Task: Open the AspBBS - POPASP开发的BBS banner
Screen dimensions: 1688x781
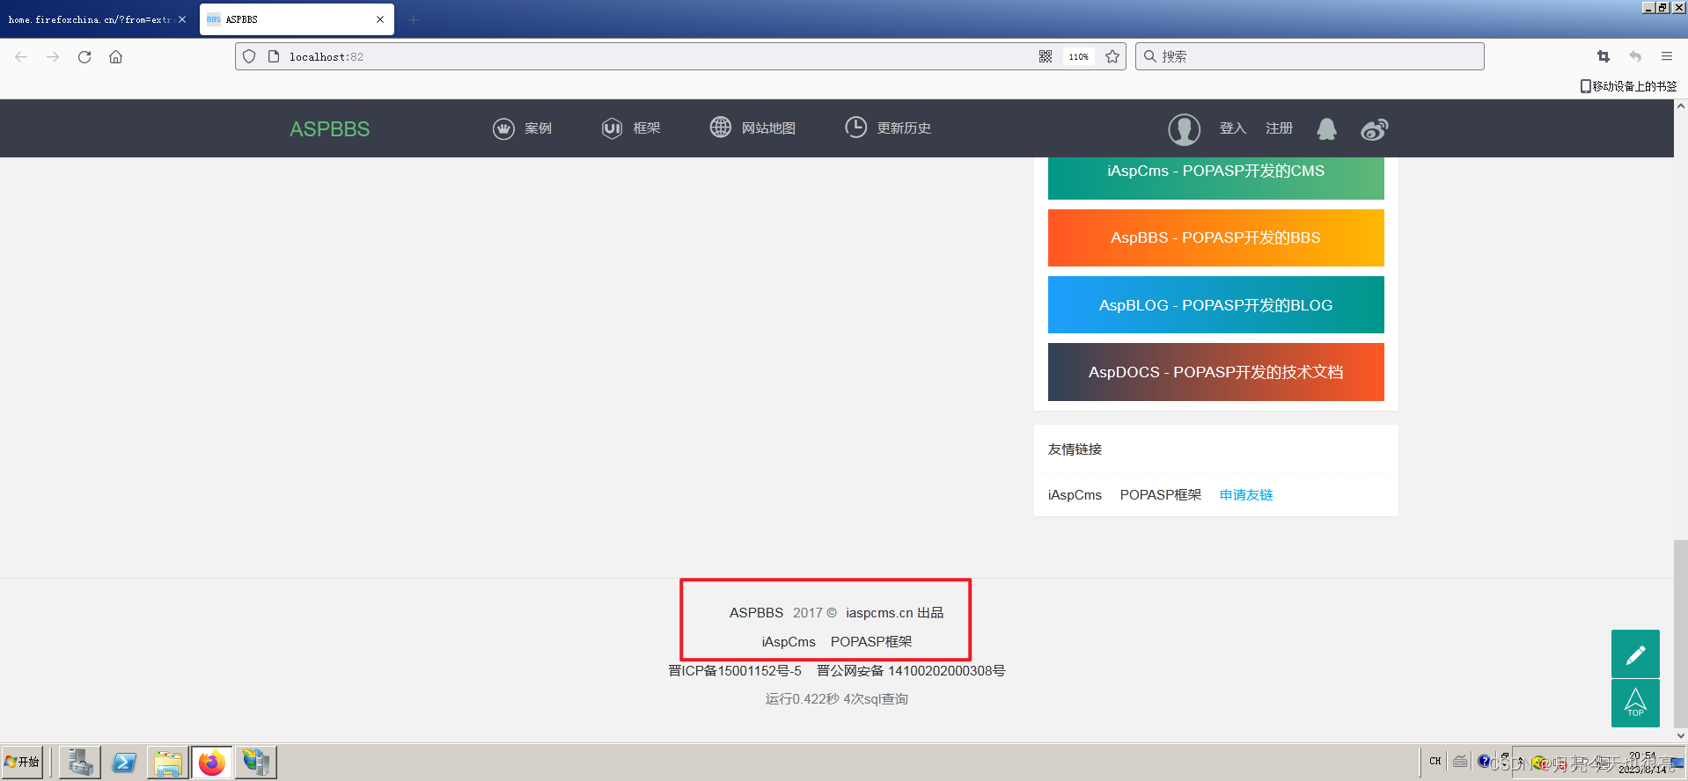Action: click(1215, 237)
